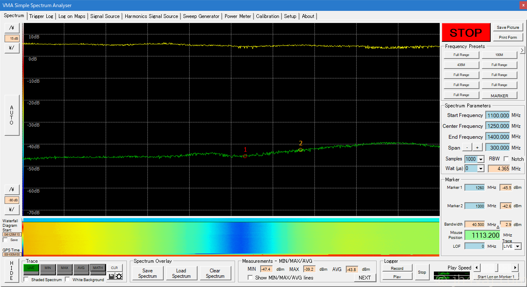The width and height of the screenshot is (527, 287).
Task: Click the ¥/ button below 15 dB field
Action: pos(12,48)
